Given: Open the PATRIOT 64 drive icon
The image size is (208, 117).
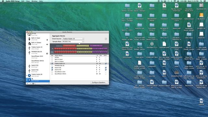Looking at the screenshot, I should [x=201, y=25].
